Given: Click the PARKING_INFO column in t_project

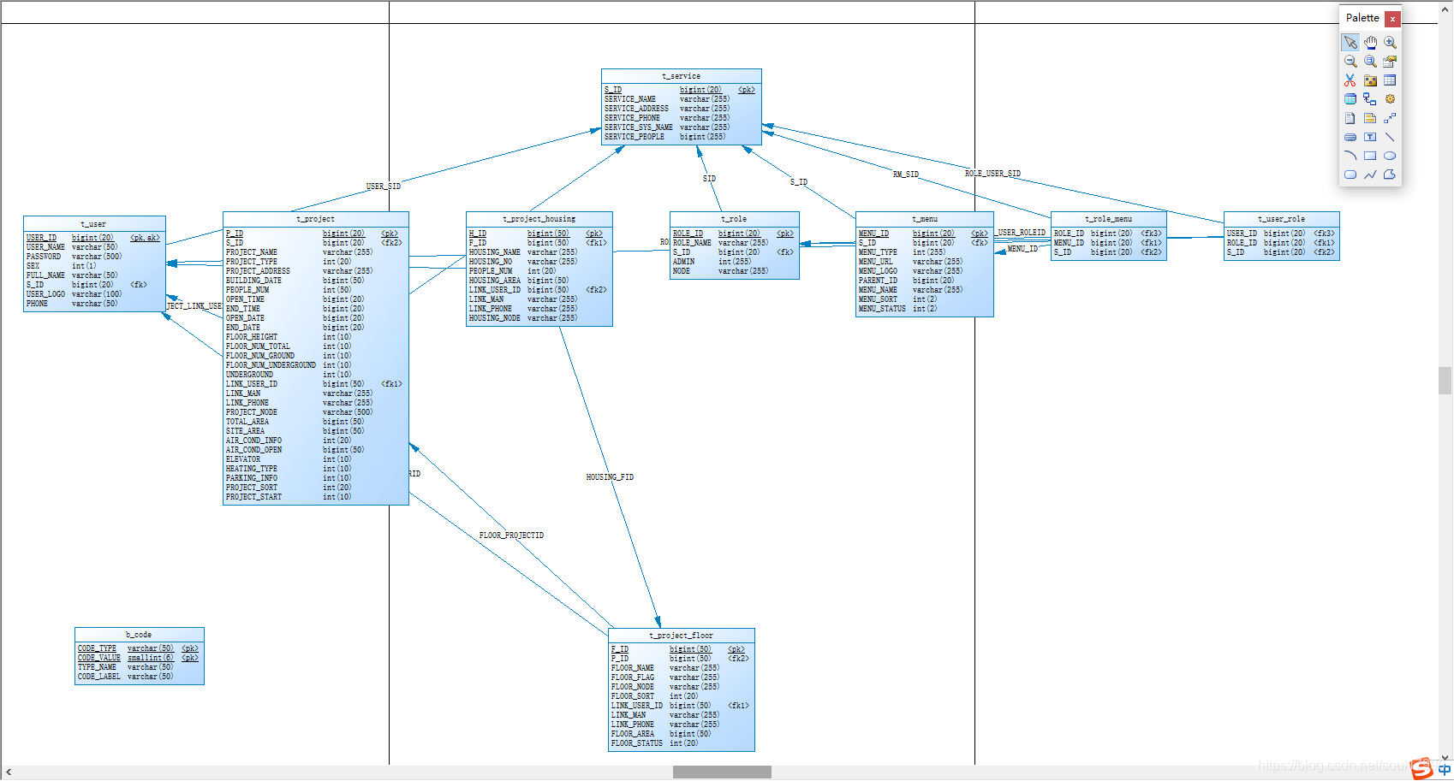Looking at the screenshot, I should 316,478.
